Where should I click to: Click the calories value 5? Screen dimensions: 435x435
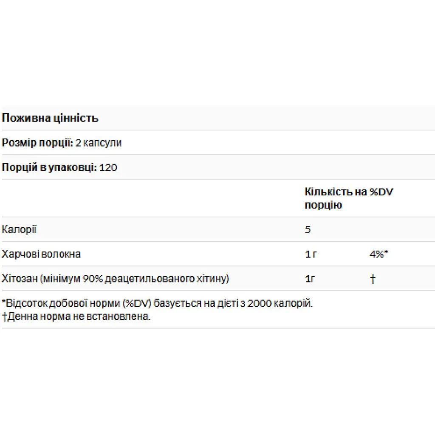[x=308, y=230]
